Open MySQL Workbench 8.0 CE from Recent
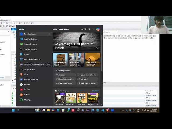172x129 pixels. (x=35, y=59)
